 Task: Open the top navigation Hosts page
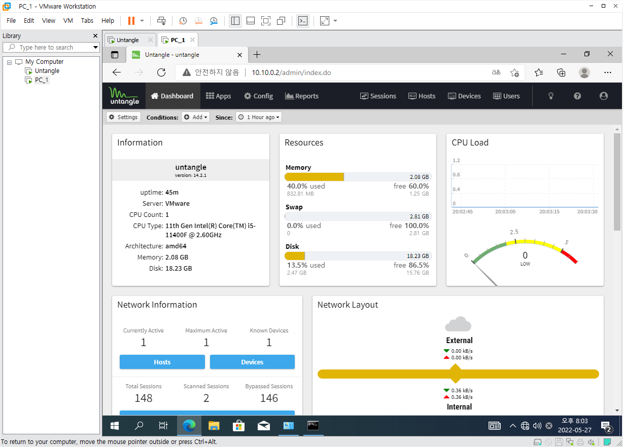pos(422,96)
